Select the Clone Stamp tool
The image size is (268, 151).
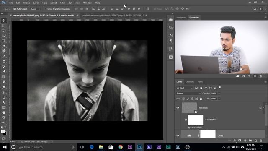click(4, 62)
